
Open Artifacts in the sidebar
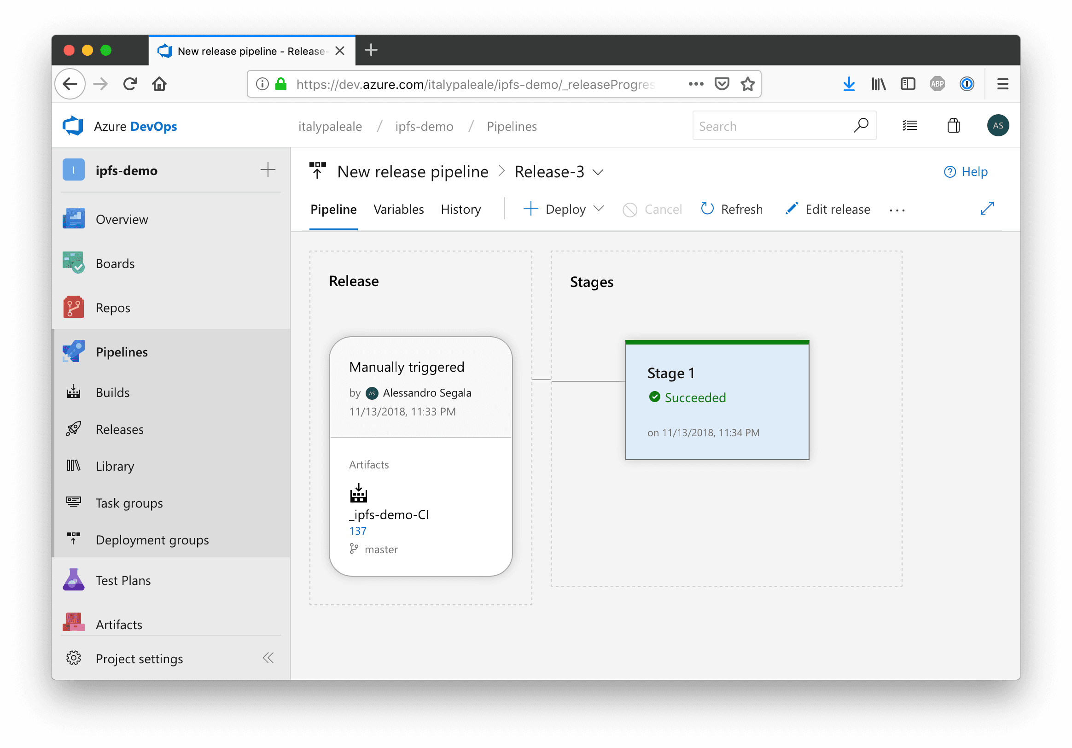[171, 624]
